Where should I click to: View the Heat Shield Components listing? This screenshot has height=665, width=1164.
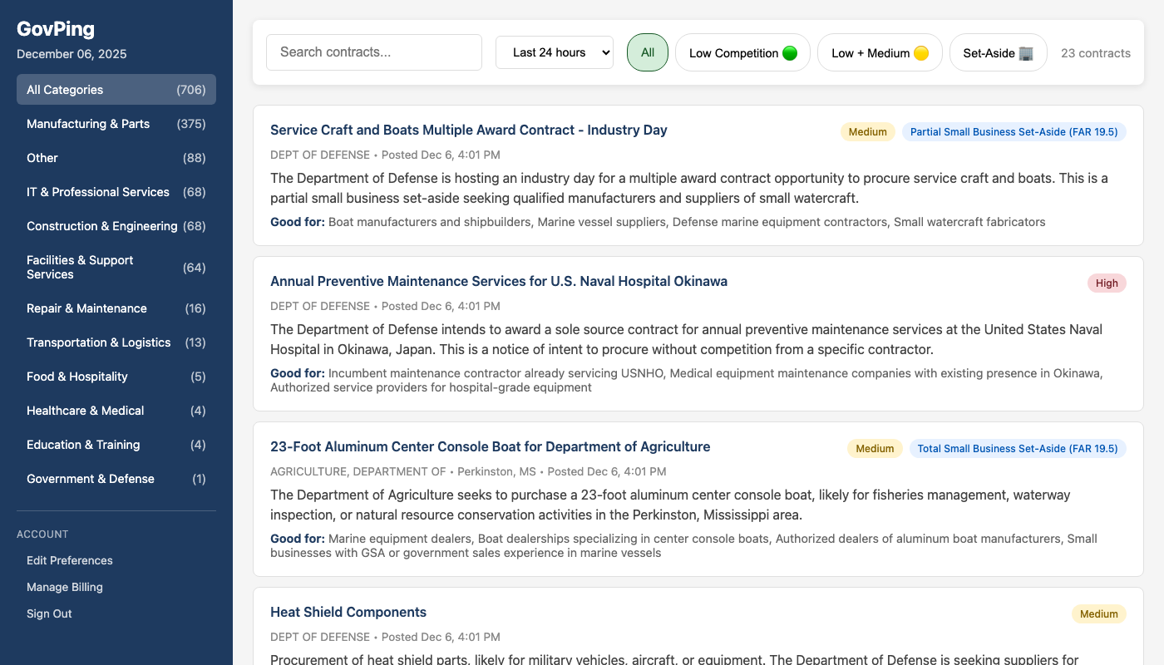coord(348,612)
